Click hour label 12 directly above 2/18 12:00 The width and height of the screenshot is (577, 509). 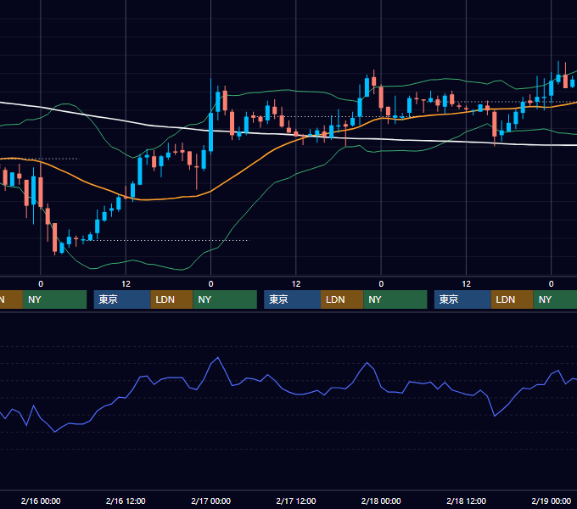(466, 284)
